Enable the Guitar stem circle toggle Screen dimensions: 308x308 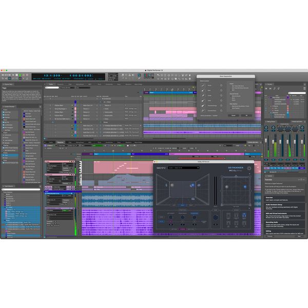click(221, 101)
